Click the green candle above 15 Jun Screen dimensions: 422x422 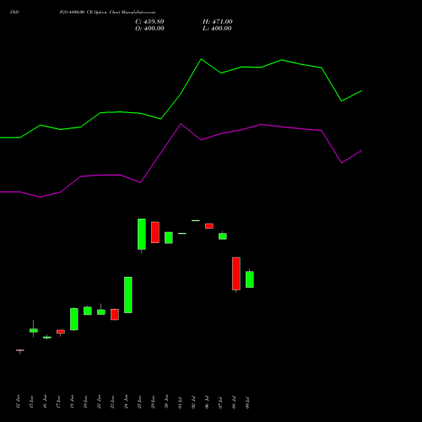[34, 331]
